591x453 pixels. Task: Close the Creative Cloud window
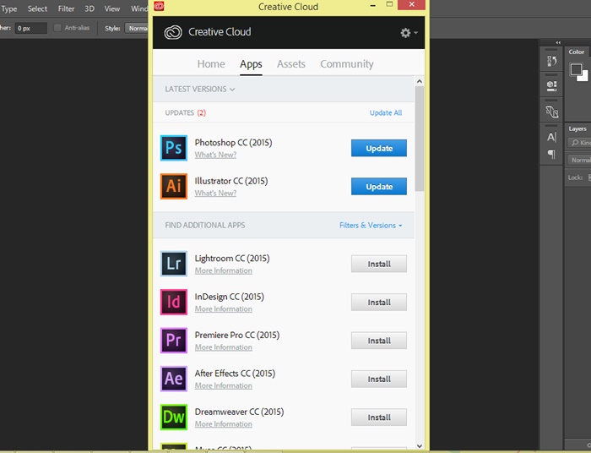412,4
